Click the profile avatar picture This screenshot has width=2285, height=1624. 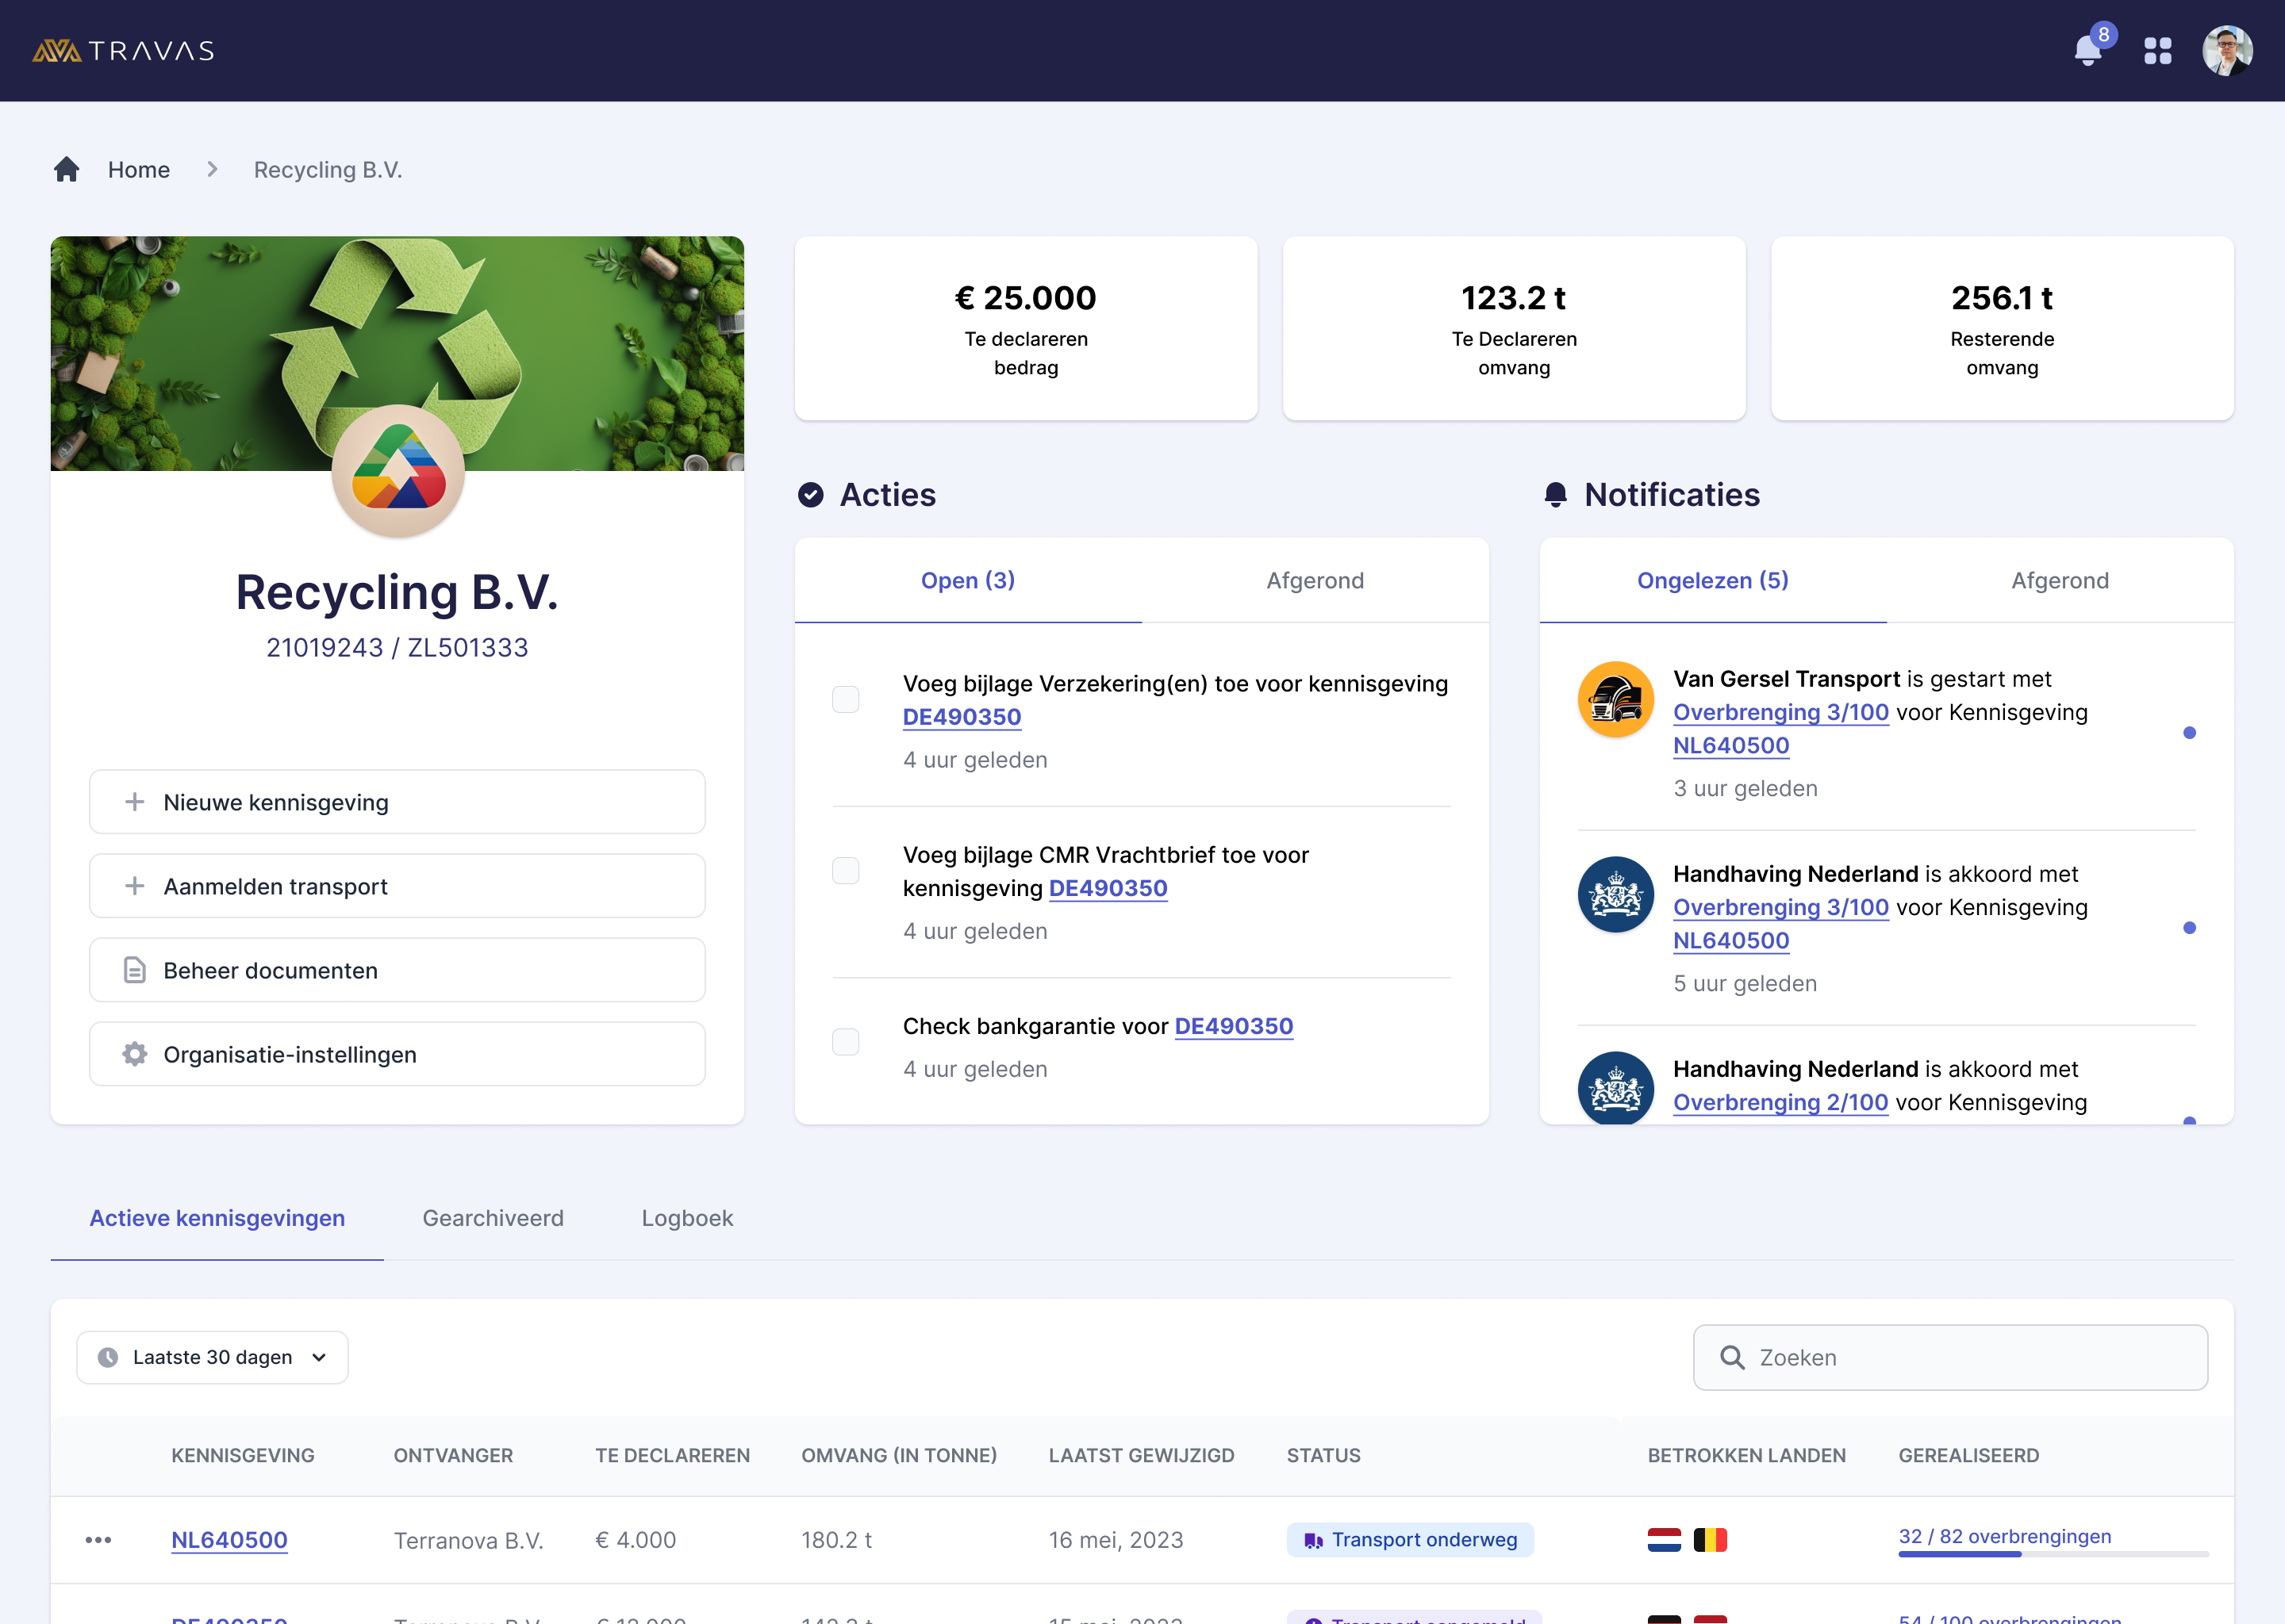(x=2229, y=50)
